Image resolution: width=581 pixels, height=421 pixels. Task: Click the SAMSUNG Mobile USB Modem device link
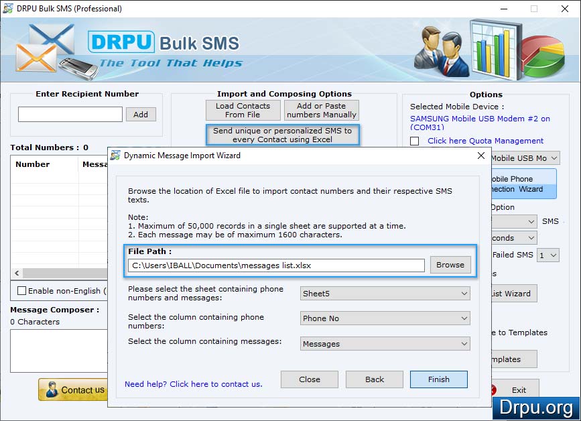click(x=480, y=123)
